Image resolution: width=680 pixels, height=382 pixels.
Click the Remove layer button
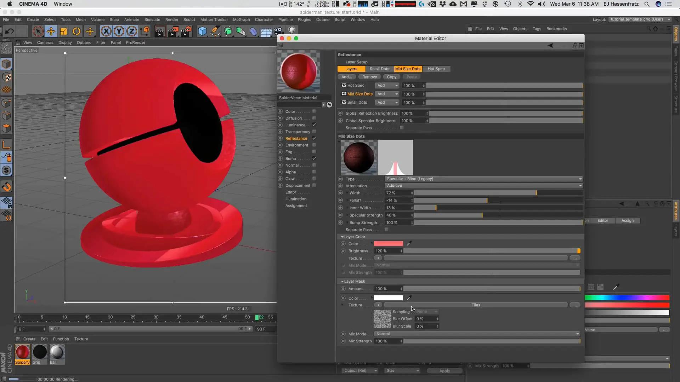[x=369, y=77]
